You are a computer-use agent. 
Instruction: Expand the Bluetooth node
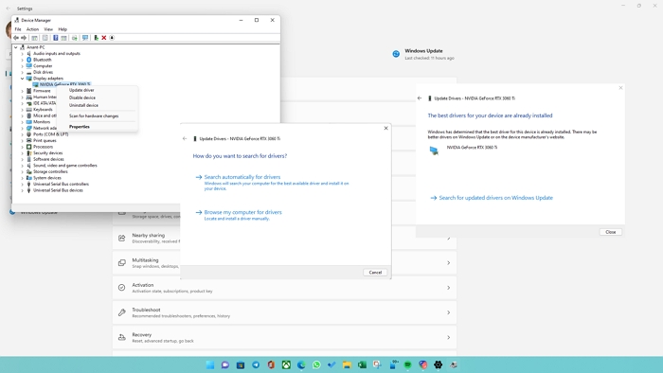(x=23, y=60)
